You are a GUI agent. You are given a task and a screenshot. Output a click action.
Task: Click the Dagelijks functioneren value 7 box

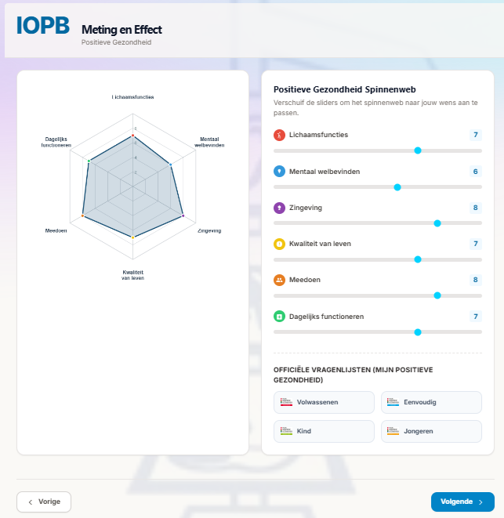click(x=476, y=317)
